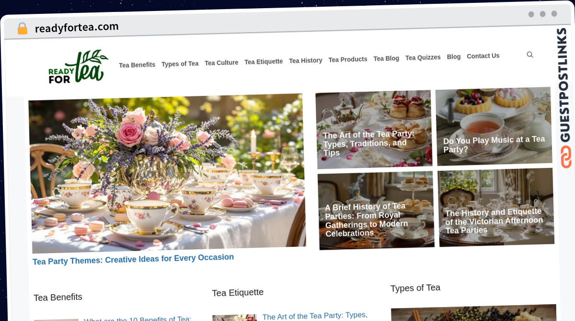Screen dimensions: 575x321
Task: Open Do You Play Music at a Tea Party
Action: click(494, 126)
